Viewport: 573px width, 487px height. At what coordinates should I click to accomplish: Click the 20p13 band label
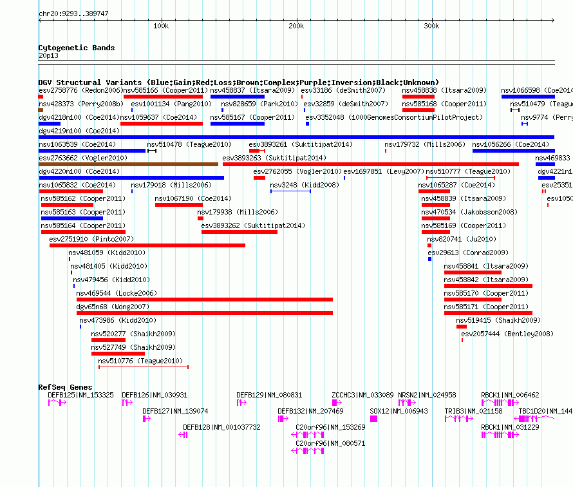tap(48, 55)
